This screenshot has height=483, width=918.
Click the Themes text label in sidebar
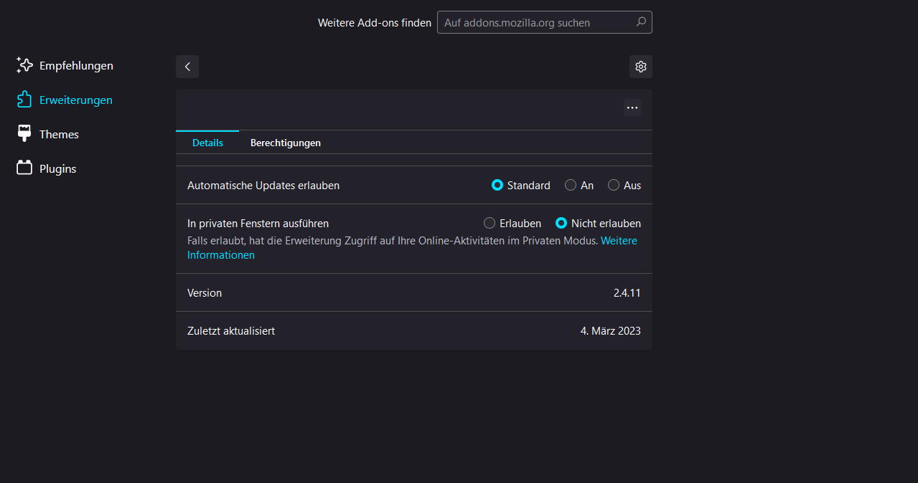pyautogui.click(x=59, y=134)
